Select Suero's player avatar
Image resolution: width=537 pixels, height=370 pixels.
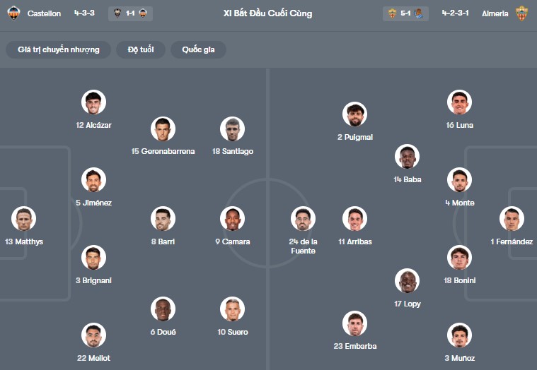(232, 309)
